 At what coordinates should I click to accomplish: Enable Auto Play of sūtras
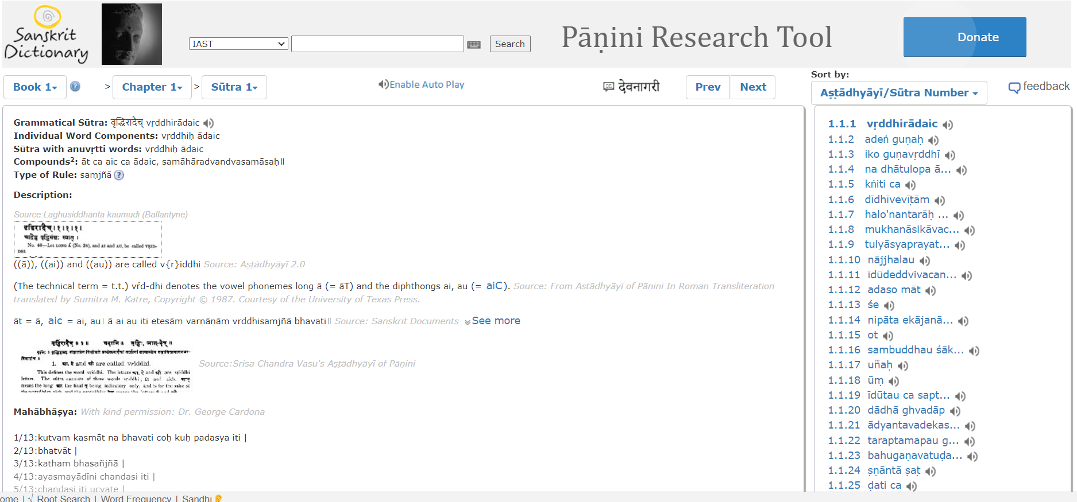click(421, 84)
